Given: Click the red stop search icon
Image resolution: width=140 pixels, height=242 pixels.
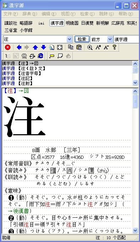Looking at the screenshot, I should pos(7,47).
